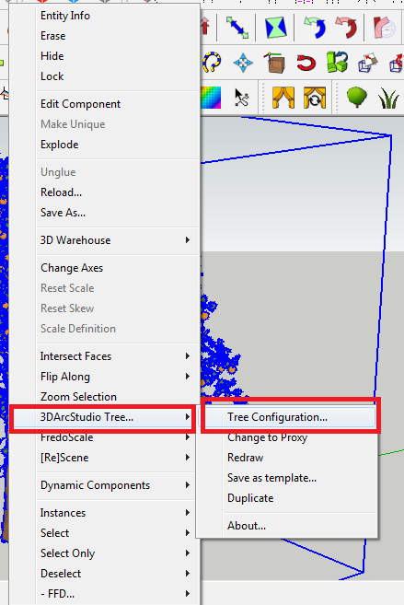
Task: Click the red circular arrow icon
Action: [x=306, y=63]
